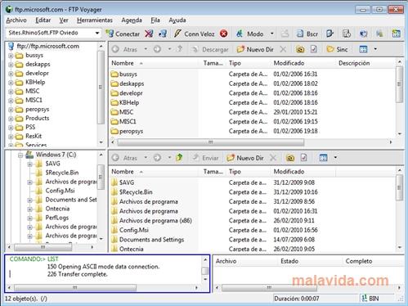408x306 pixels.
Task: Click Atras back button in remote pane
Action: (x=125, y=49)
